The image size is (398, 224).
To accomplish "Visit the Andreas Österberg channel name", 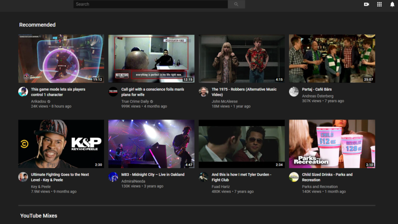I will pyautogui.click(x=318, y=96).
